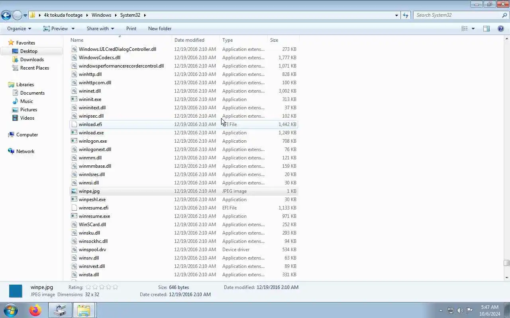
Task: Open Recent Places in navigation pane
Action: pos(35,68)
